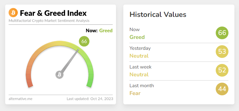The width and height of the screenshot is (239, 111).
Task: Open the alternative.me link
Action: pyautogui.click(x=21, y=99)
